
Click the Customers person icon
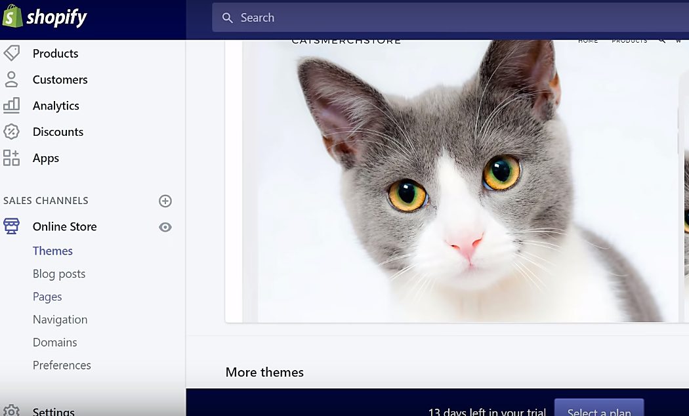[11, 79]
